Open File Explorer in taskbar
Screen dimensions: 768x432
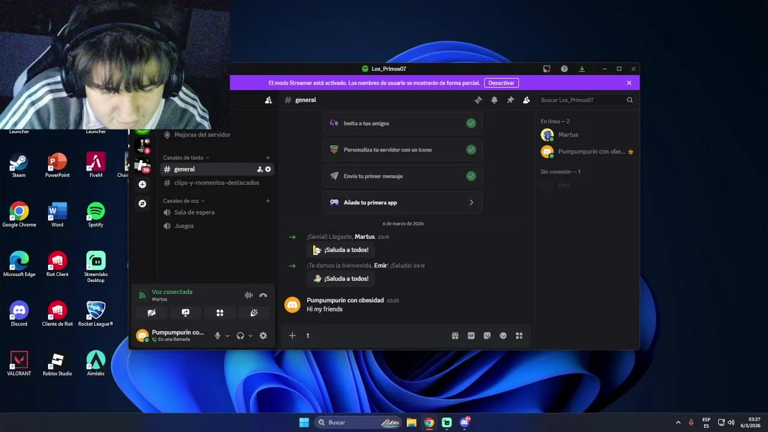[x=412, y=422]
